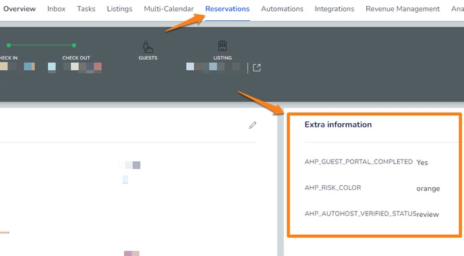Open the Listings tab
Image resolution: width=464 pixels, height=256 pixels.
[119, 9]
